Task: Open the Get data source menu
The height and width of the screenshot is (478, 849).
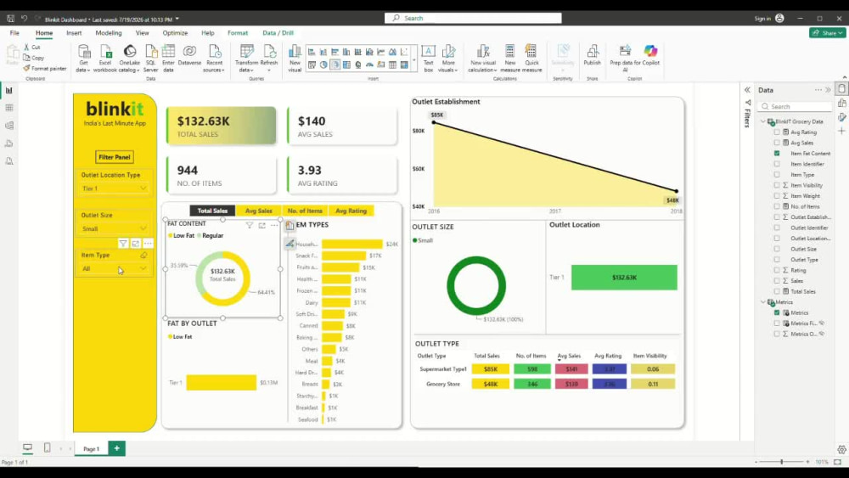Action: pos(83,59)
